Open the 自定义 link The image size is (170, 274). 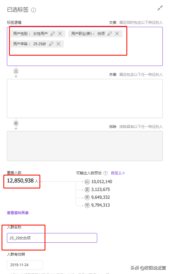(x=118, y=173)
